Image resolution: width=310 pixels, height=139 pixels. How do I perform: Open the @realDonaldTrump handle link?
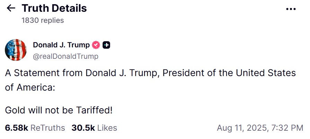click(65, 56)
